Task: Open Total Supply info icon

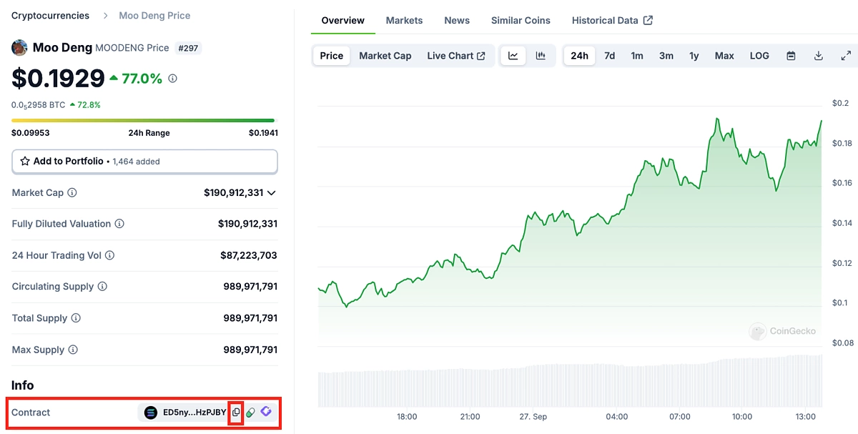Action: (x=76, y=318)
